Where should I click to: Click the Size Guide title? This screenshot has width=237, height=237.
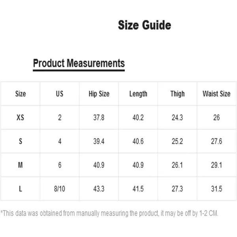point(145,25)
